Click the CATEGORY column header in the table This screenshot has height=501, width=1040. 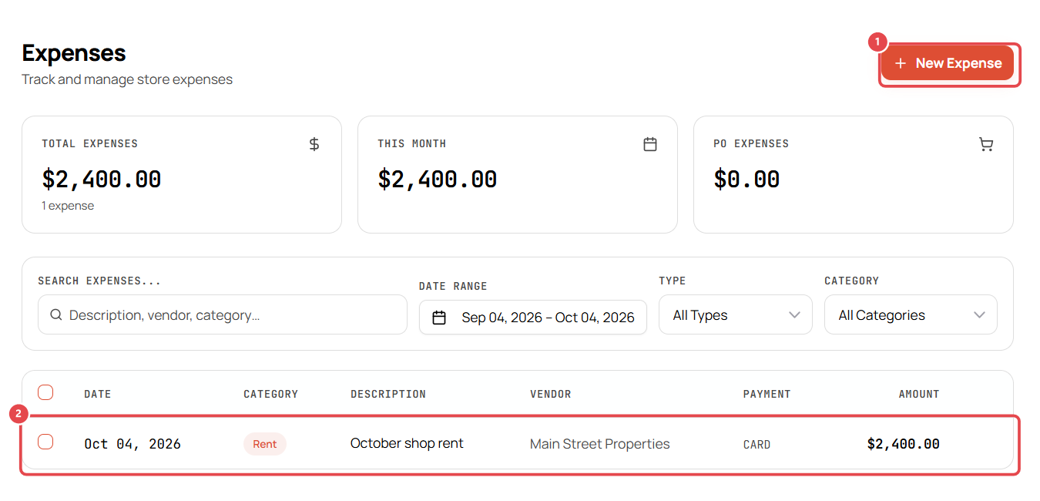tap(270, 394)
